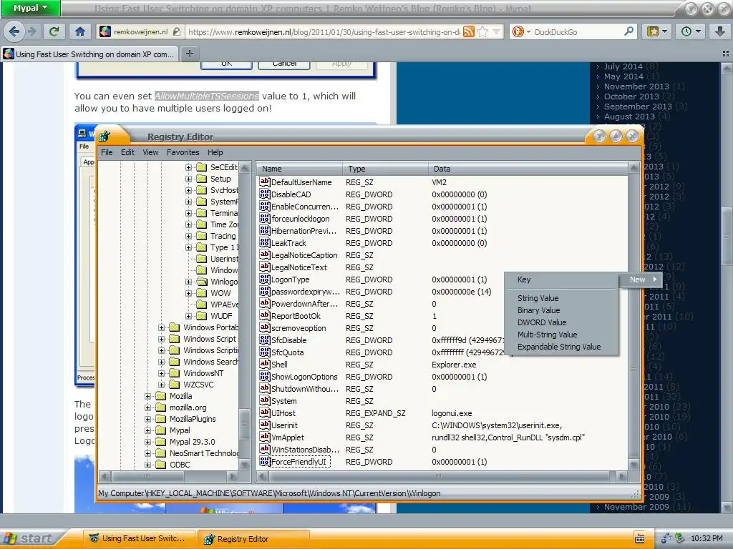Expand the Mypal 29.3.0 key
The image size is (733, 549).
(147, 442)
